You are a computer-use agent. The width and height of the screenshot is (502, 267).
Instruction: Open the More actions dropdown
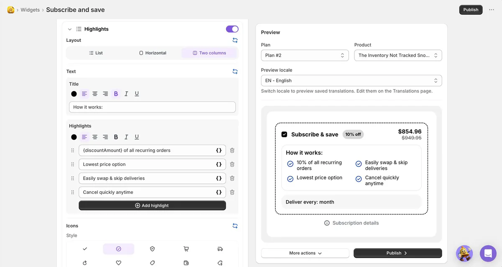tap(305, 253)
